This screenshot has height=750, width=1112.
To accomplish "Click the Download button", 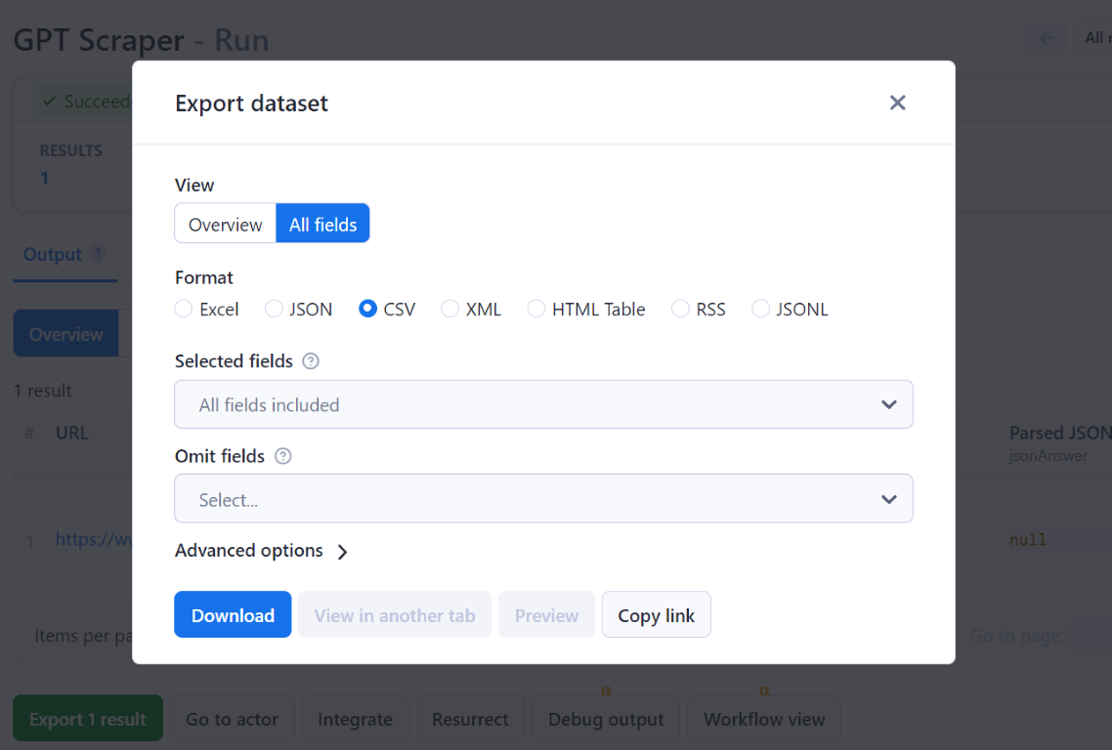I will click(x=233, y=614).
